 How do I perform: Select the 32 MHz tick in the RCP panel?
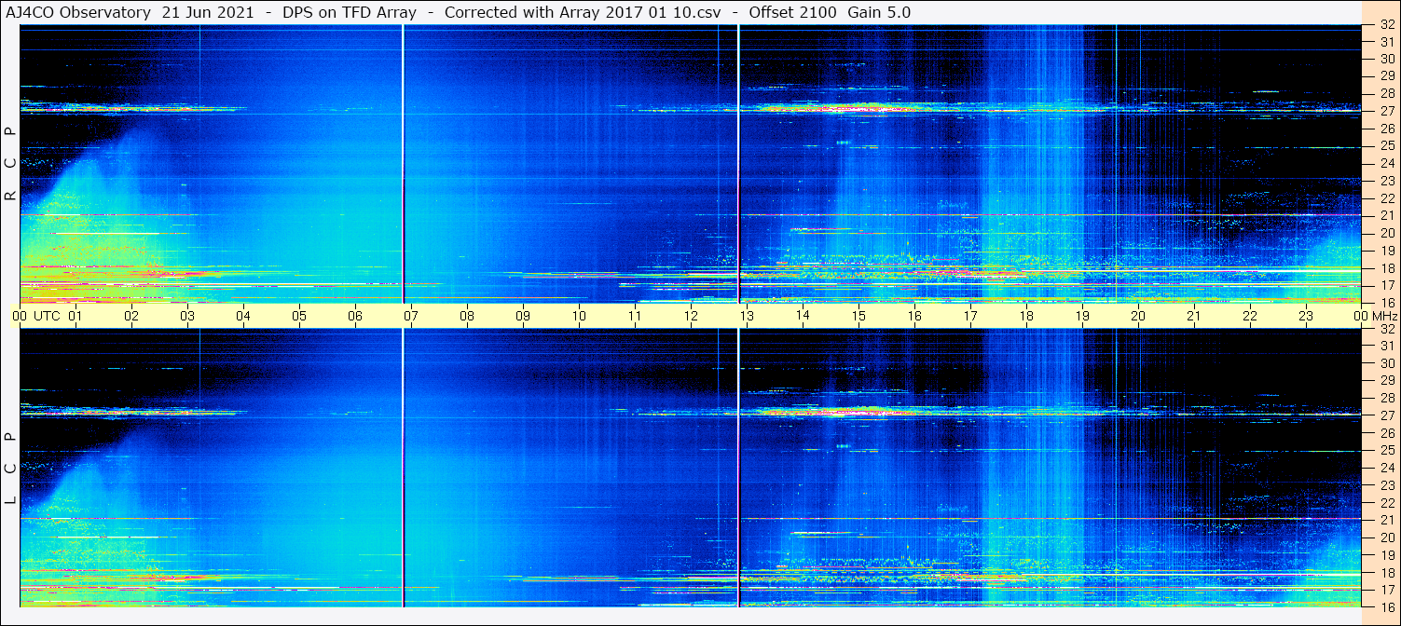click(x=1386, y=24)
